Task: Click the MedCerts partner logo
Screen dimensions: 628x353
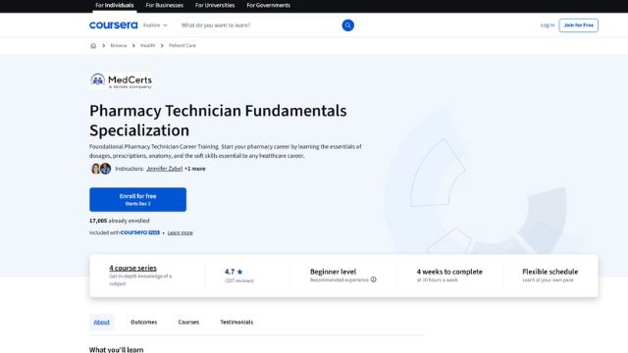Action: click(122, 80)
